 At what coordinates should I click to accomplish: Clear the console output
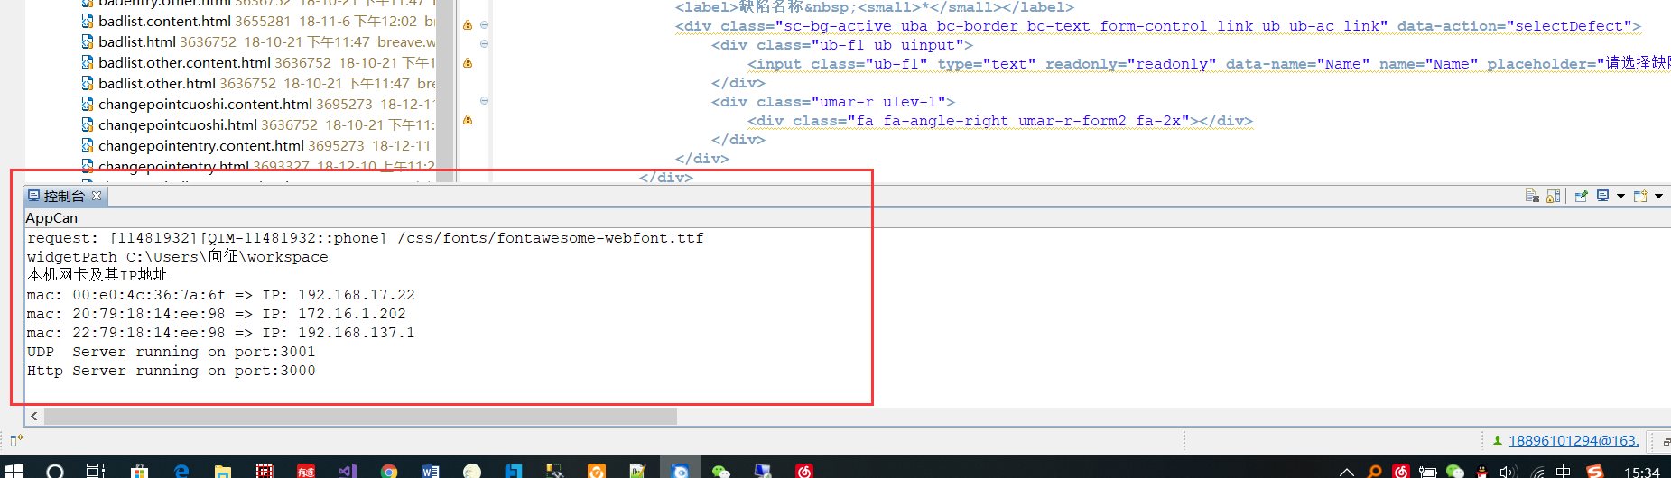pos(1532,196)
